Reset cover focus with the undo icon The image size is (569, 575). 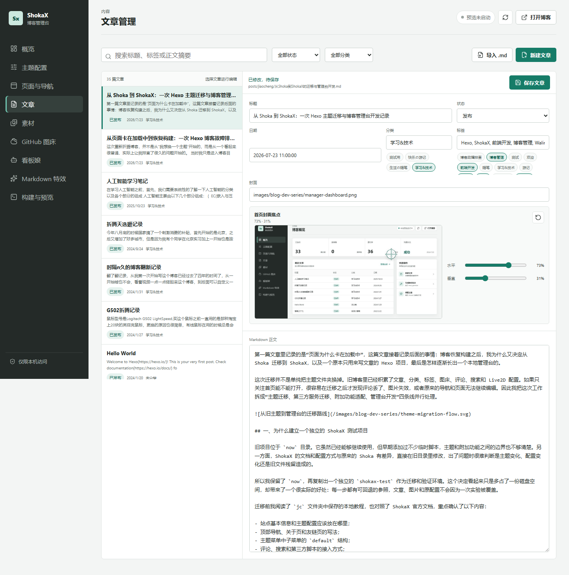(538, 217)
